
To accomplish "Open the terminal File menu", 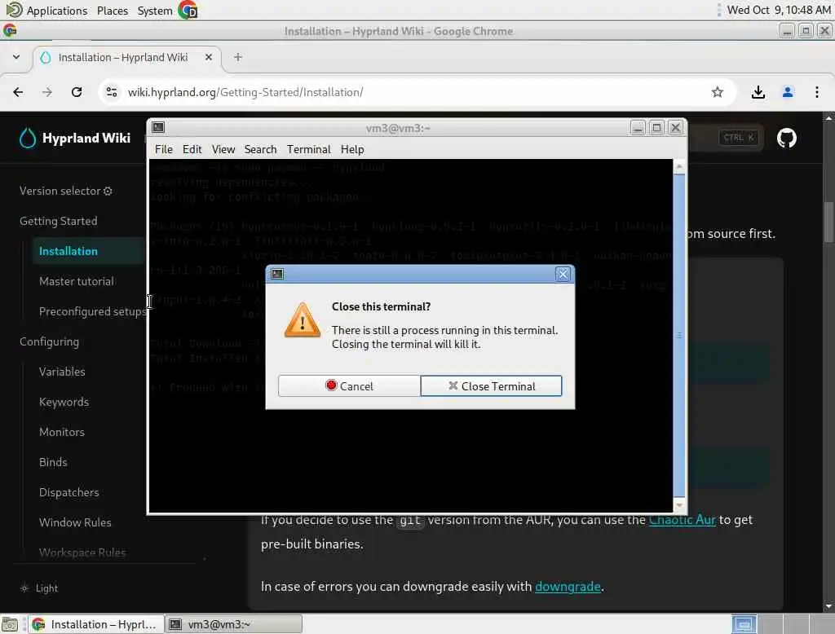I will [x=163, y=150].
